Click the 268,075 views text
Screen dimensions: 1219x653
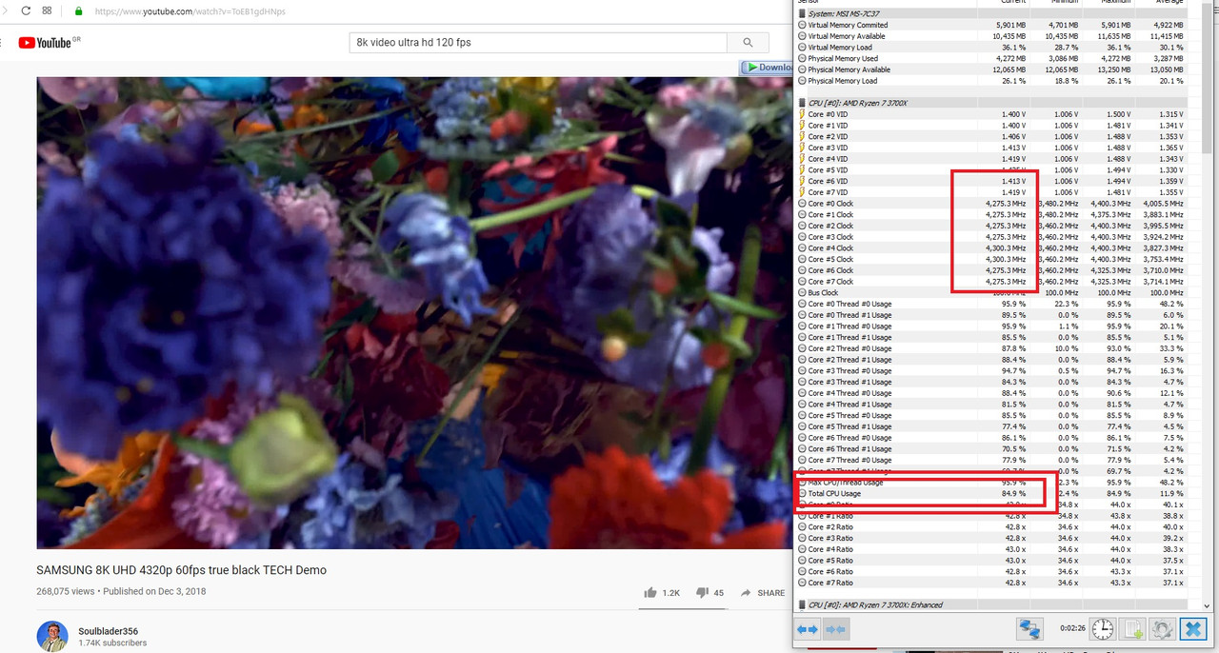pyautogui.click(x=66, y=591)
